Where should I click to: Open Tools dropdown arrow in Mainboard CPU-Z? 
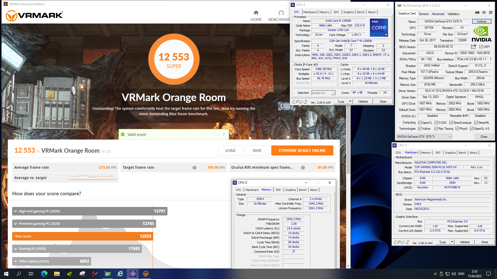[452, 242]
